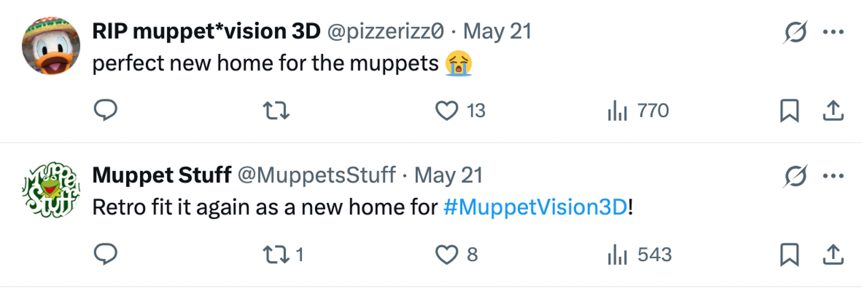Like the "Retro fit it again" tweet
Image resolution: width=862 pixels, height=299 pixels.
(x=447, y=255)
